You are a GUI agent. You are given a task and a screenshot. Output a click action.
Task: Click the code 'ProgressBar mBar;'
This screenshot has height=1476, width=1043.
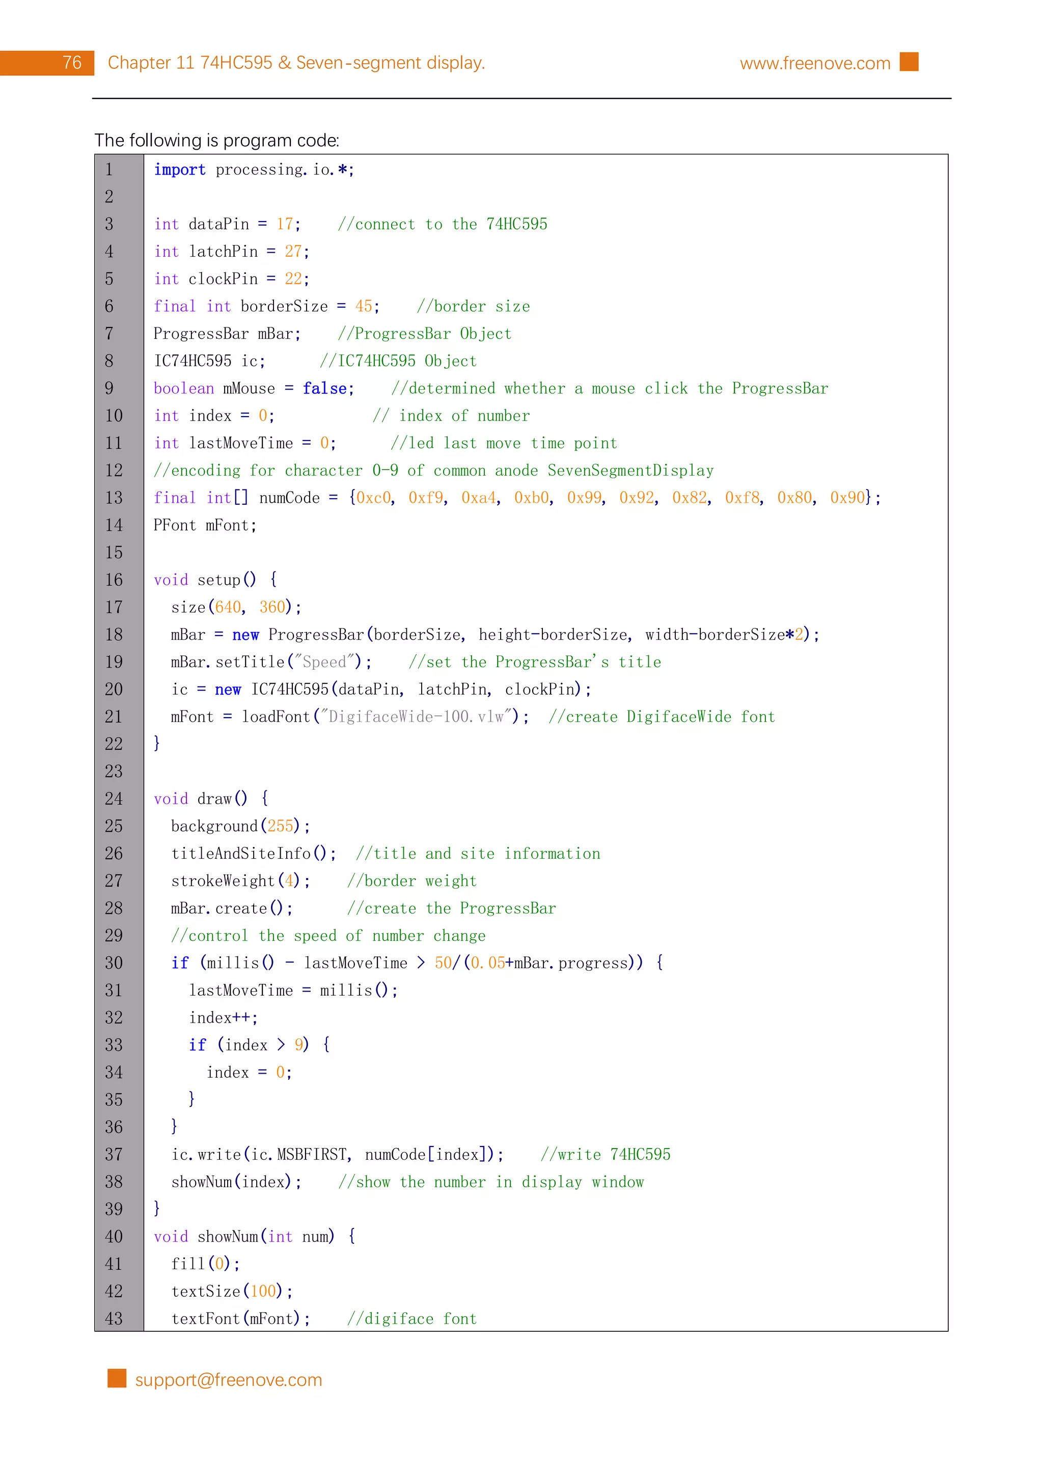pos(227,334)
